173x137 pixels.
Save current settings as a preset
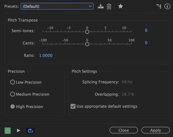point(101,6)
